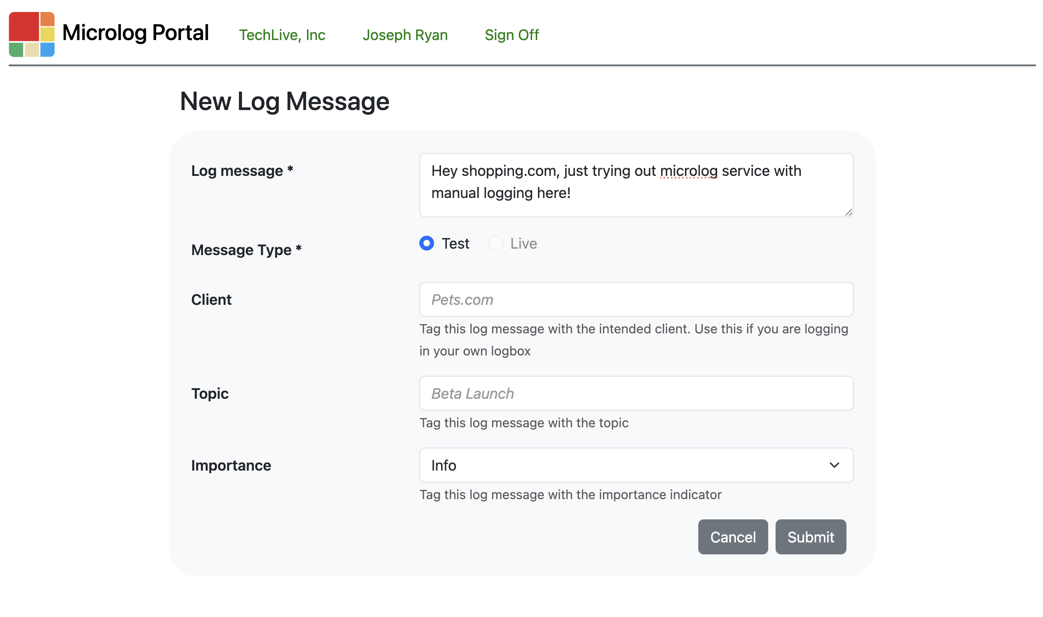Focus the Topic field showing Beta Launch
Screen dimensions: 1043x617
[x=636, y=393]
